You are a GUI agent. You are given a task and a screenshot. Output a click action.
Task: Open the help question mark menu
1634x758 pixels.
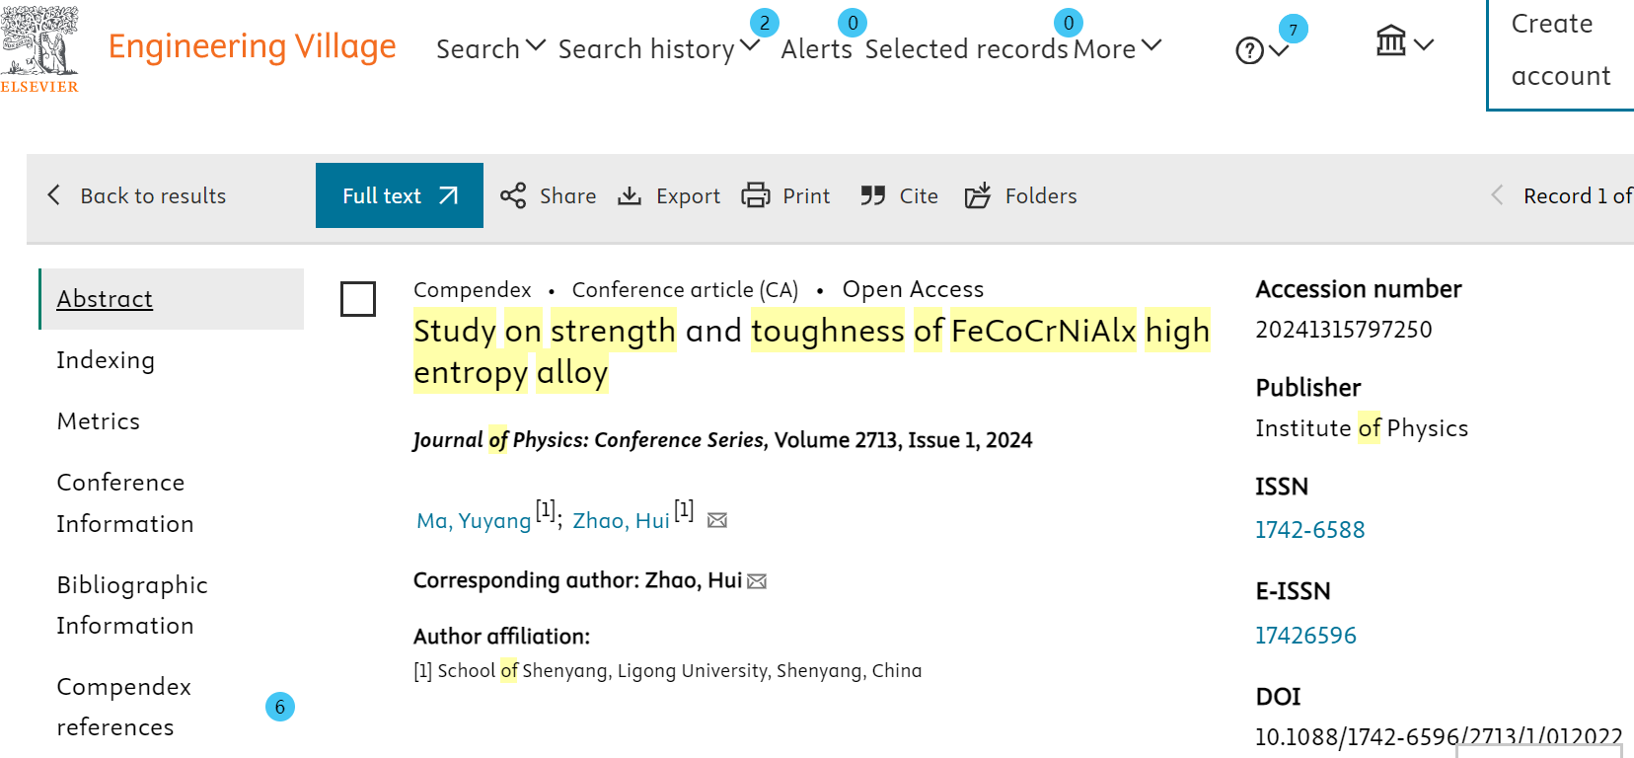(1262, 49)
